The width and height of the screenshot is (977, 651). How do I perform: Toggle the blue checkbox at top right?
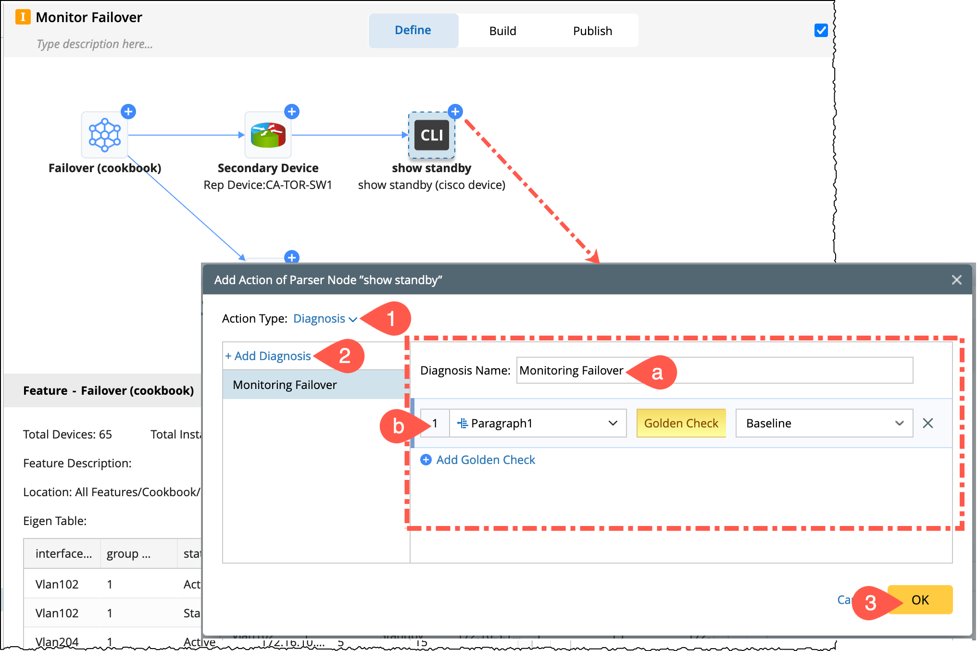click(821, 31)
